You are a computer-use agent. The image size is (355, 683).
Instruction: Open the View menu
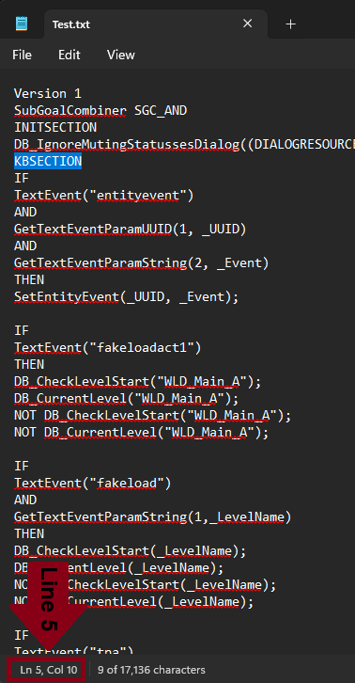tap(121, 55)
